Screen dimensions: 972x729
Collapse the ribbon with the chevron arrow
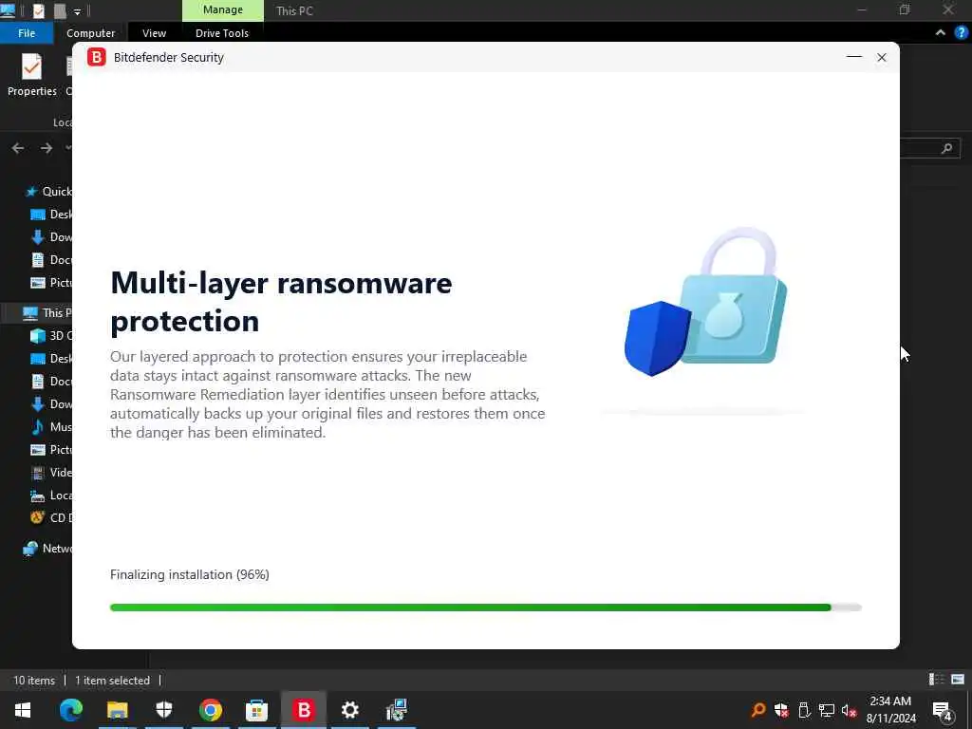point(941,32)
